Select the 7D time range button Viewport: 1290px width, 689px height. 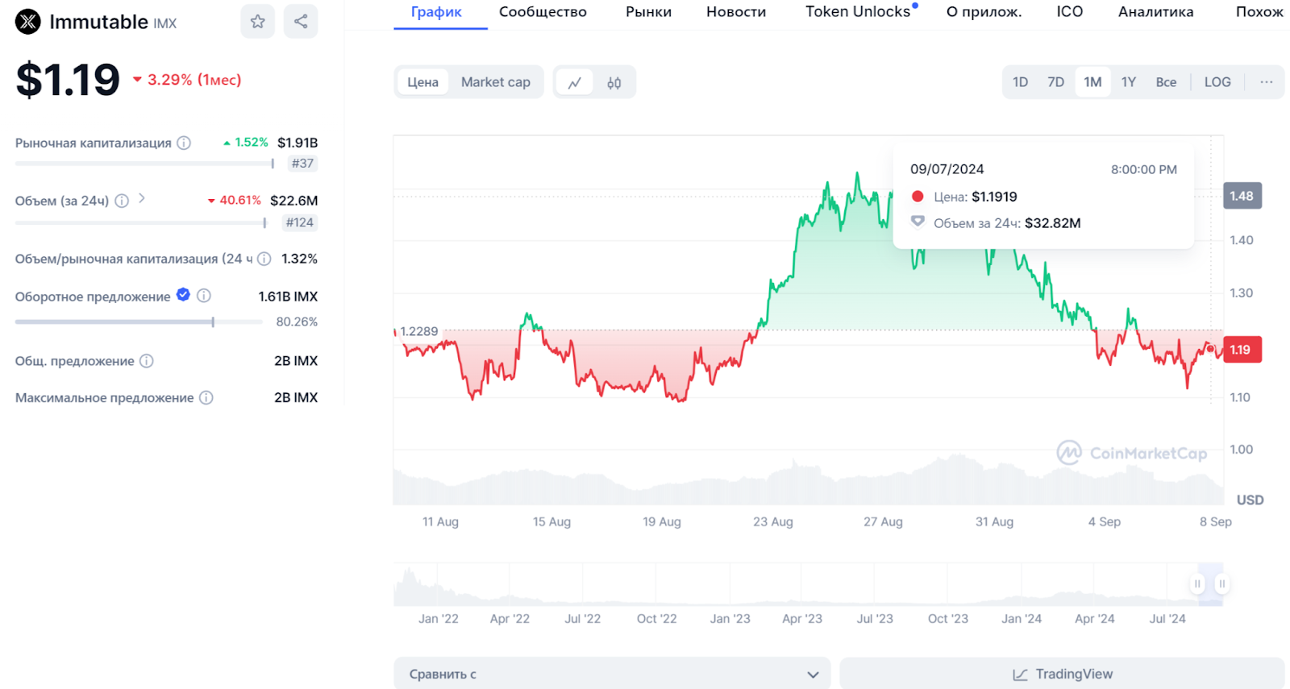(x=1055, y=82)
